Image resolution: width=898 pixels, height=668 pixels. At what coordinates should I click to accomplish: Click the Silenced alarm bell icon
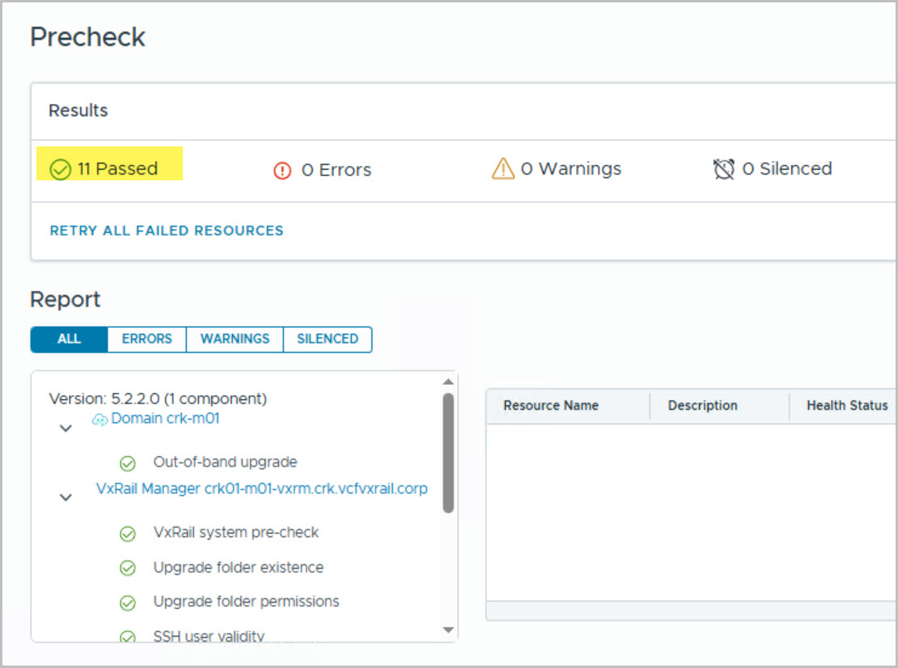coord(723,169)
